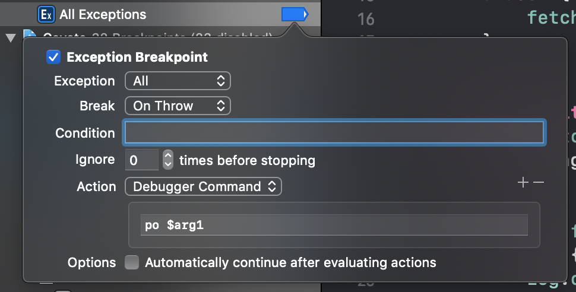Remove the action with the minus icon

pos(538,182)
